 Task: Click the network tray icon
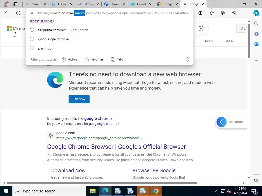pos(223,191)
